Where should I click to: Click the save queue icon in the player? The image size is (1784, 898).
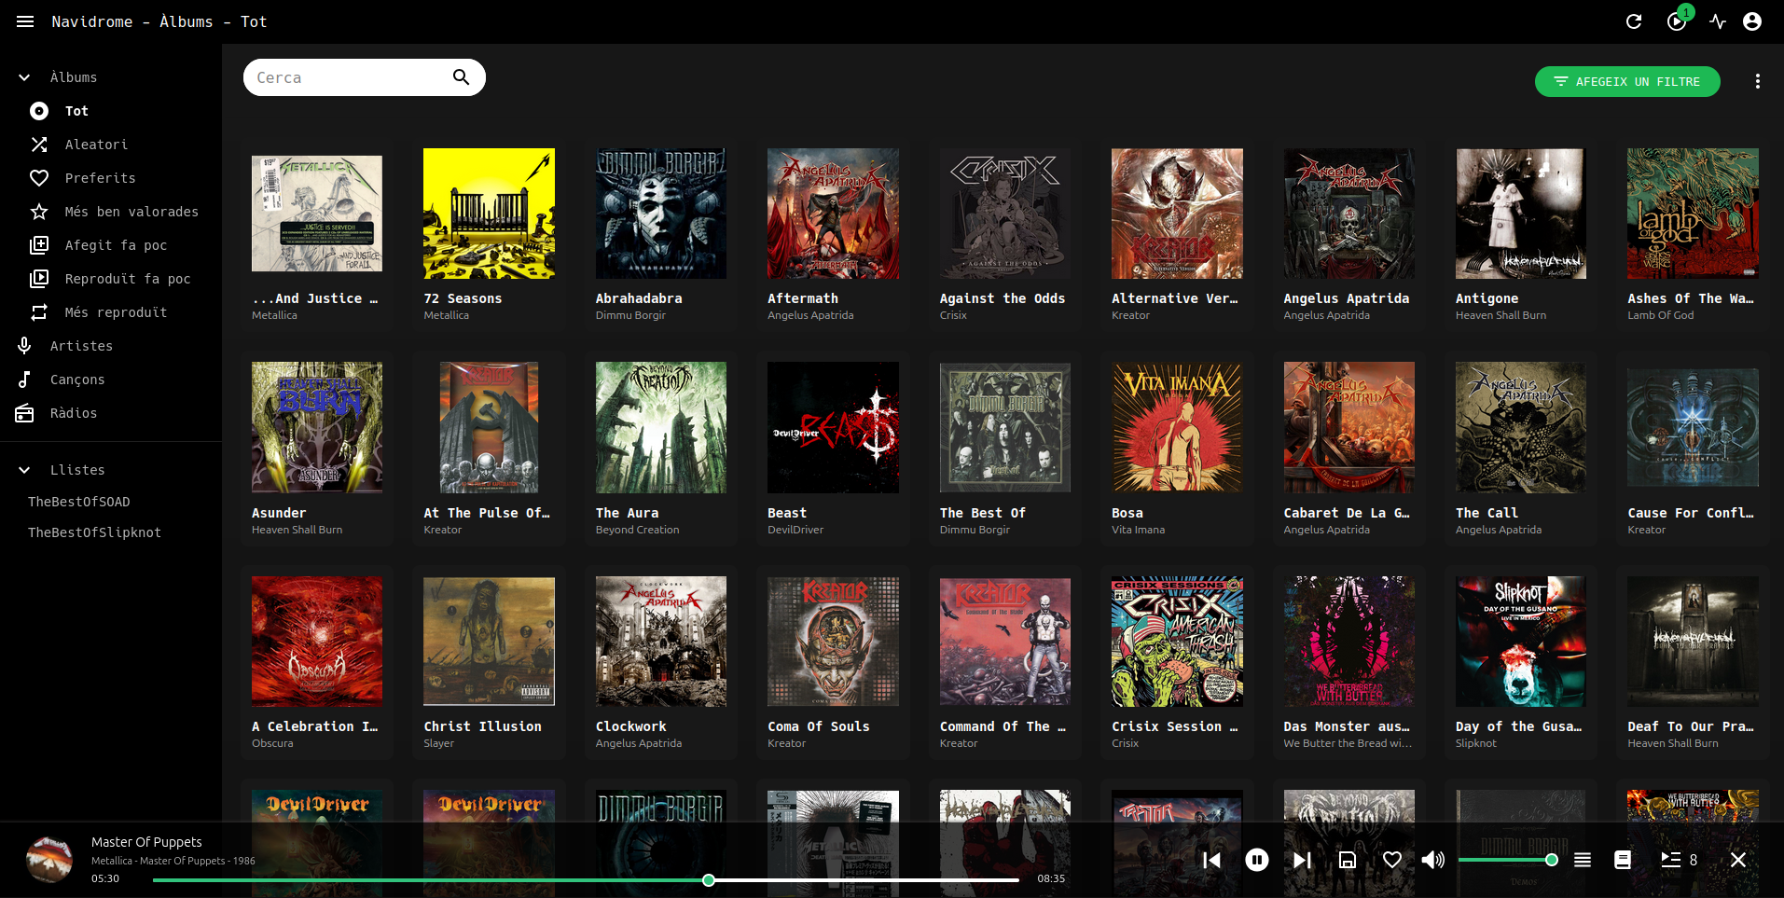[1348, 860]
